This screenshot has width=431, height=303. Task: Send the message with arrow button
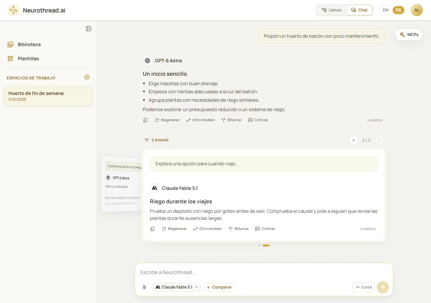point(383,287)
